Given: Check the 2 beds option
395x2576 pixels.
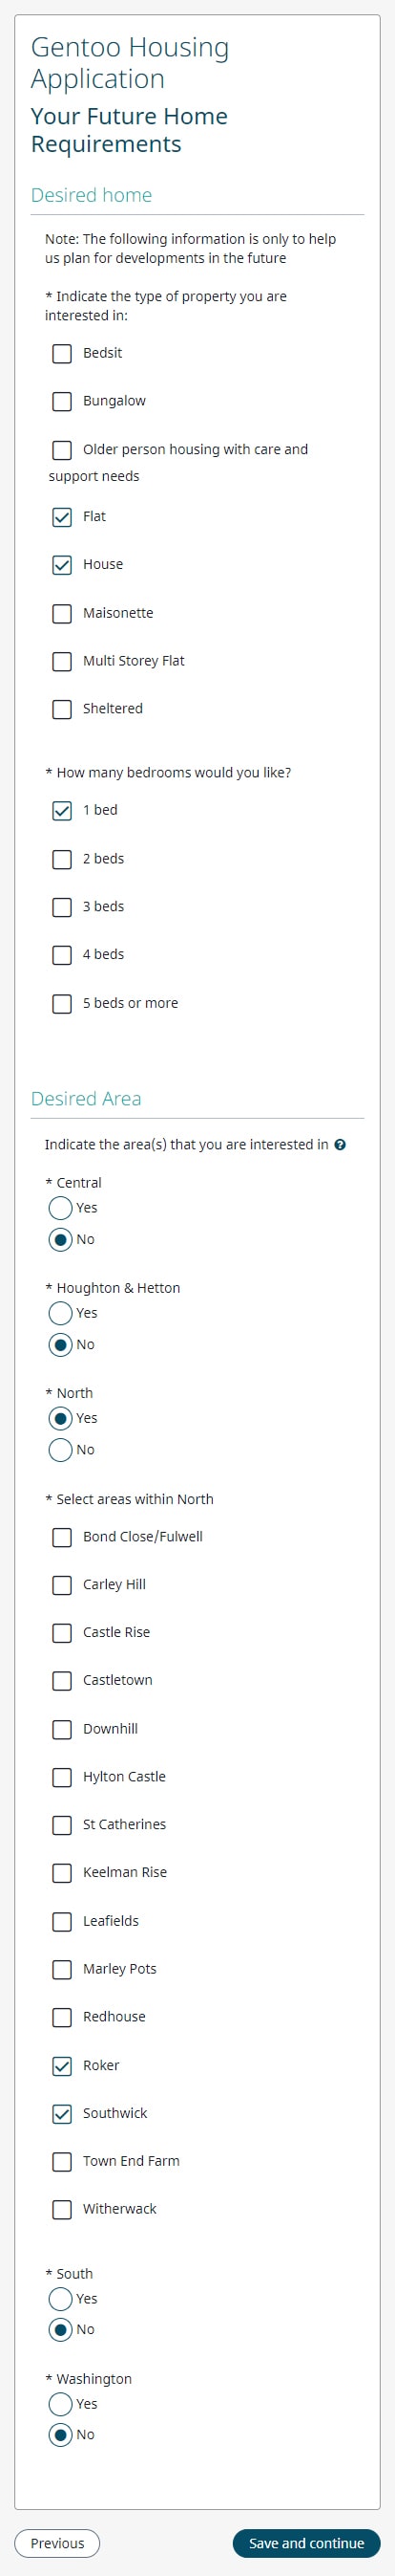Looking at the screenshot, I should coord(62,859).
